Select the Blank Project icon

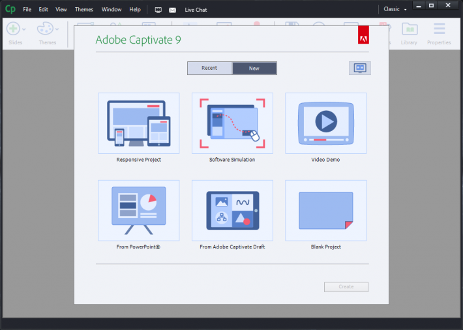(325, 211)
